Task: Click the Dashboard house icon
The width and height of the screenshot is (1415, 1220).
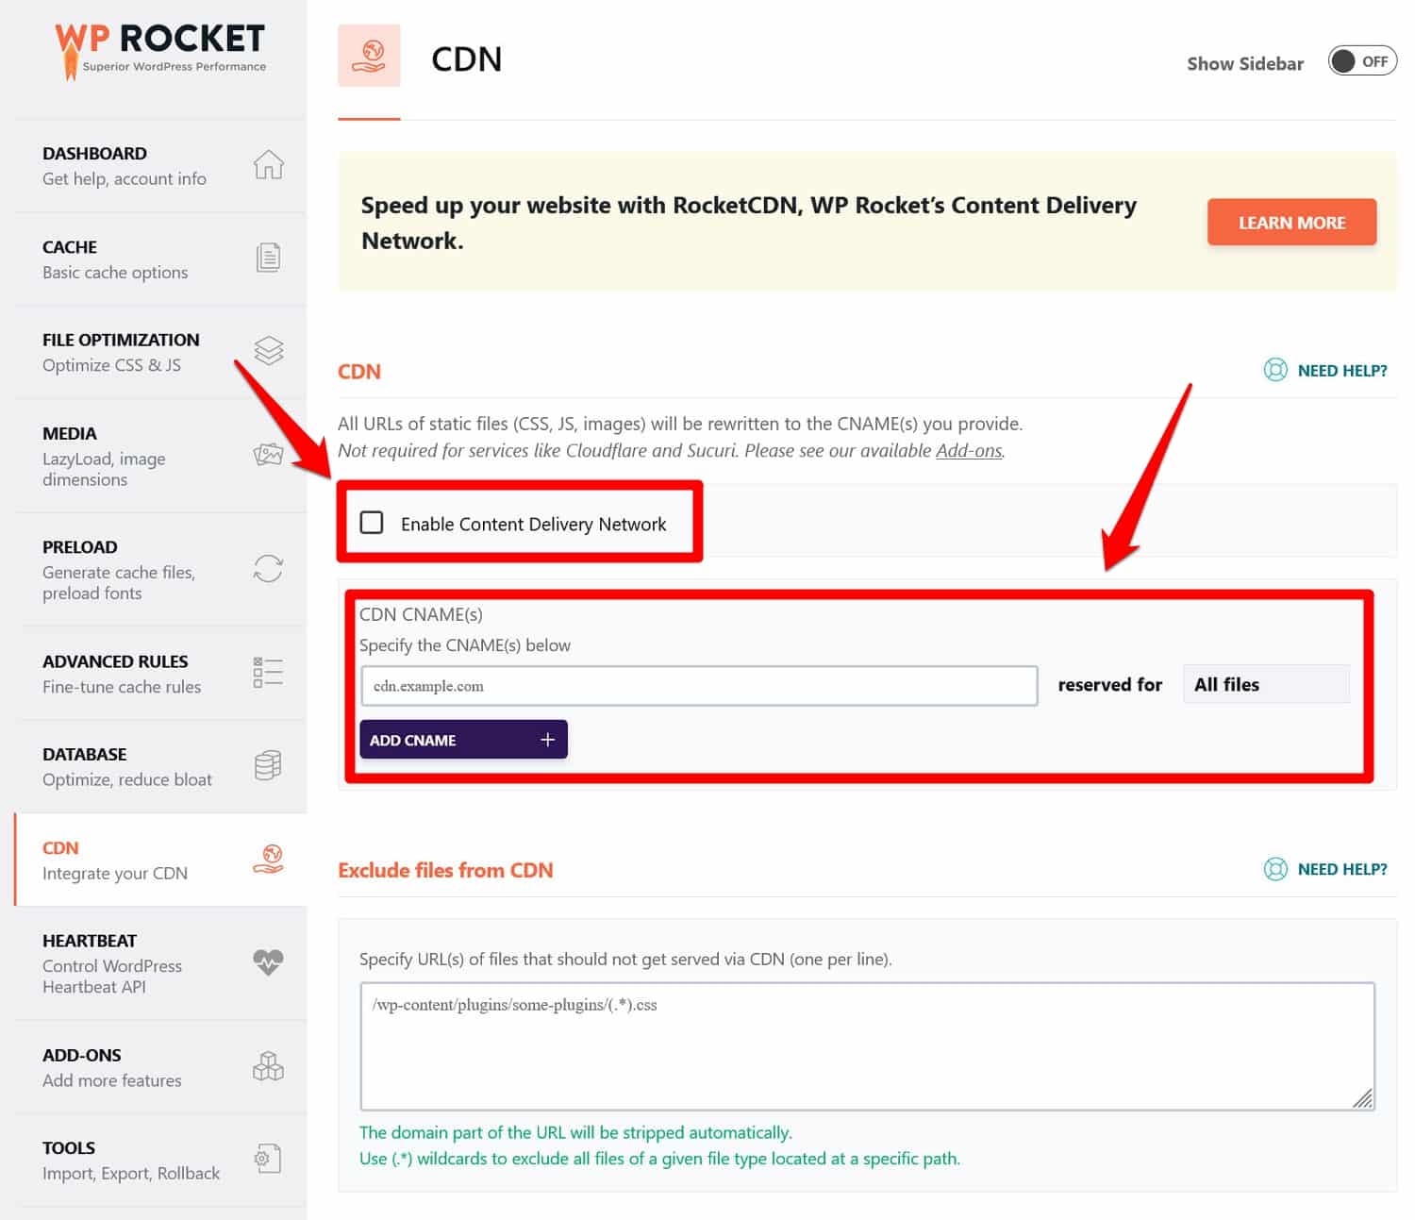Action: tap(268, 165)
